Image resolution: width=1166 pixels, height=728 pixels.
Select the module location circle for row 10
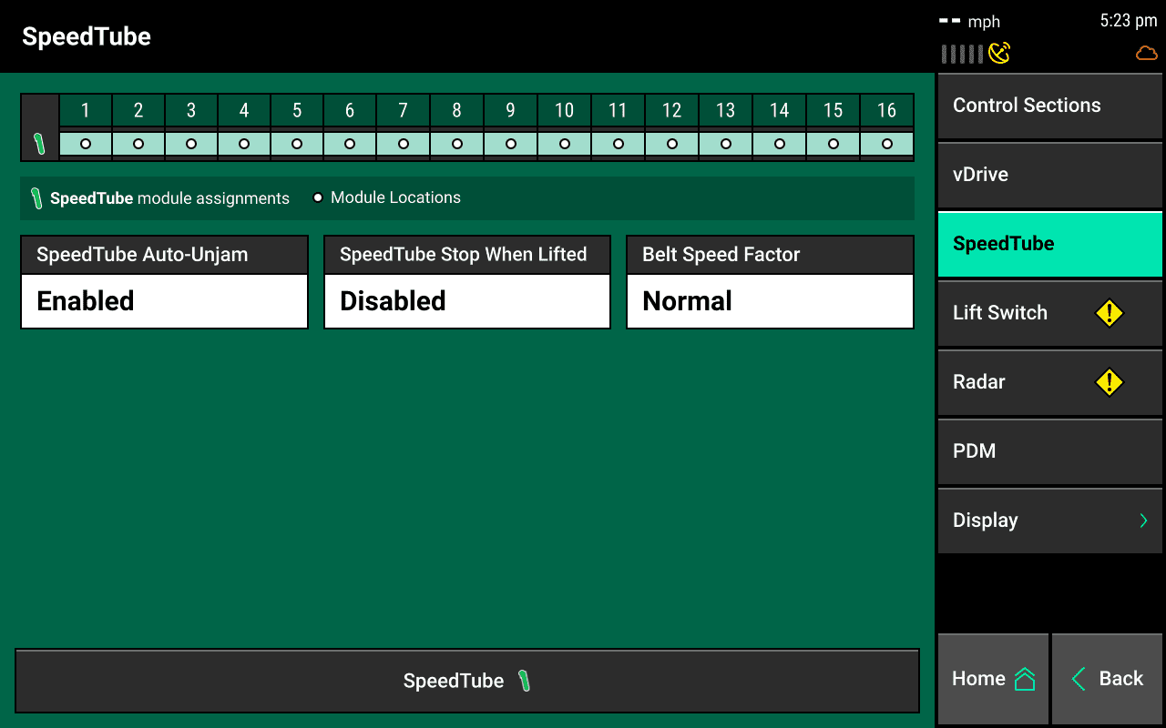pyautogui.click(x=565, y=144)
